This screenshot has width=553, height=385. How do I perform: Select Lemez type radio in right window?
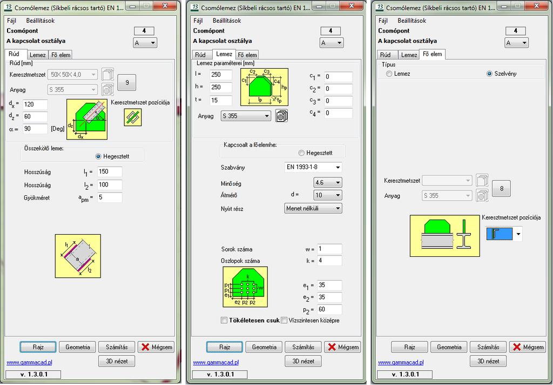(x=389, y=74)
